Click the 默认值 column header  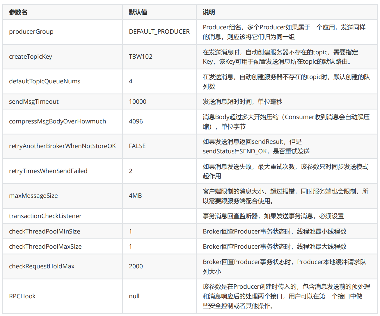pos(138,12)
